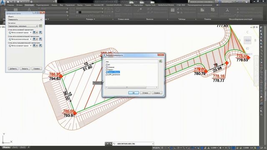Click left scroll arrow of surface list
The height and width of the screenshot is (150, 267).
tap(106, 87)
